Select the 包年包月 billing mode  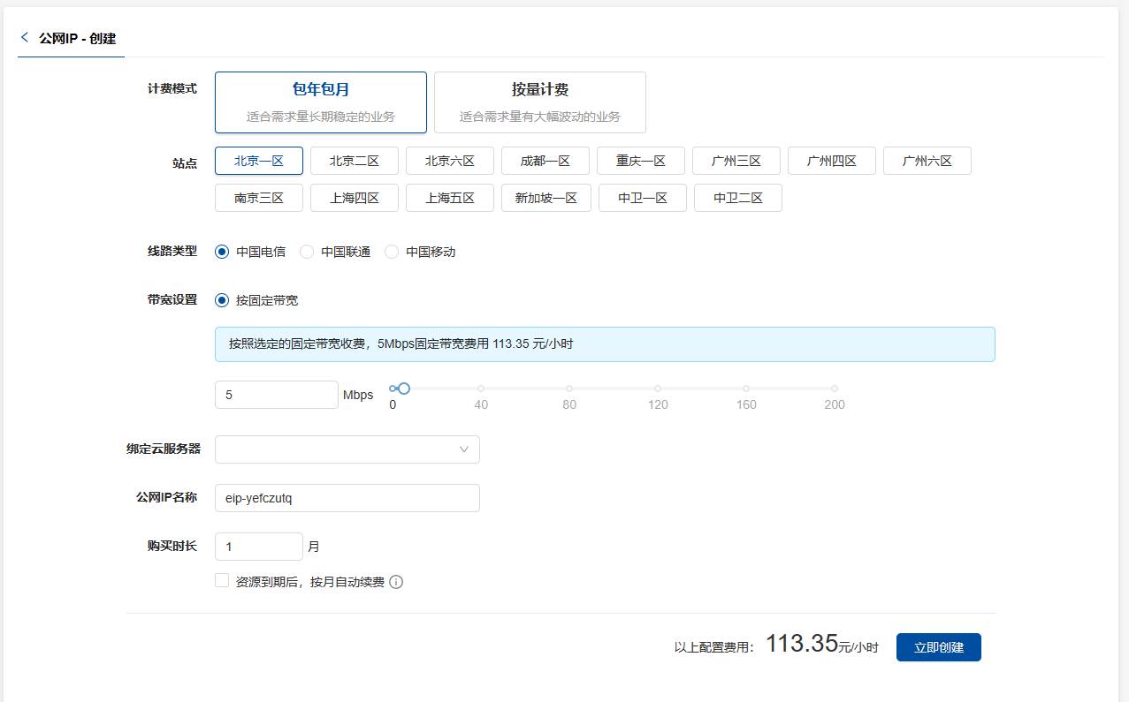(321, 102)
